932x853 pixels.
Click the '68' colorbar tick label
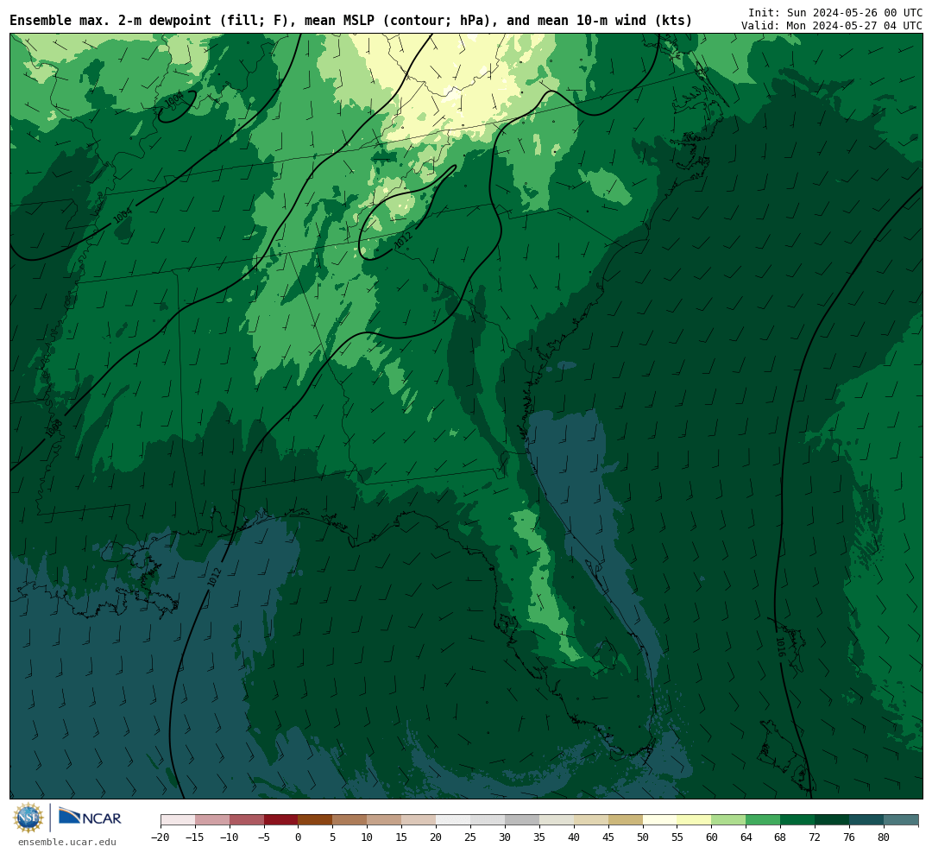(780, 837)
